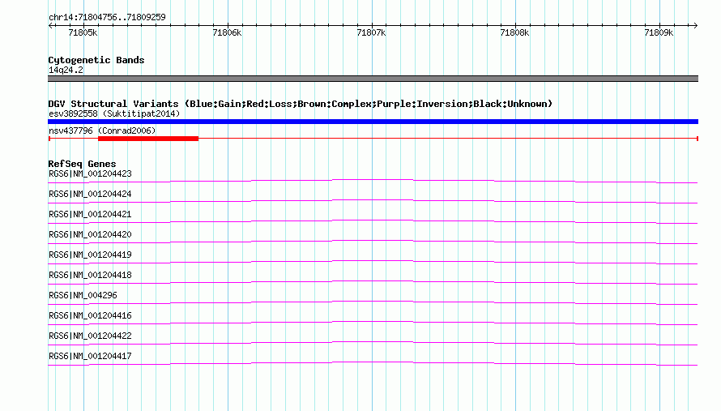Click the 71807k ruler tick label
The width and height of the screenshot is (721, 411).
point(371,32)
